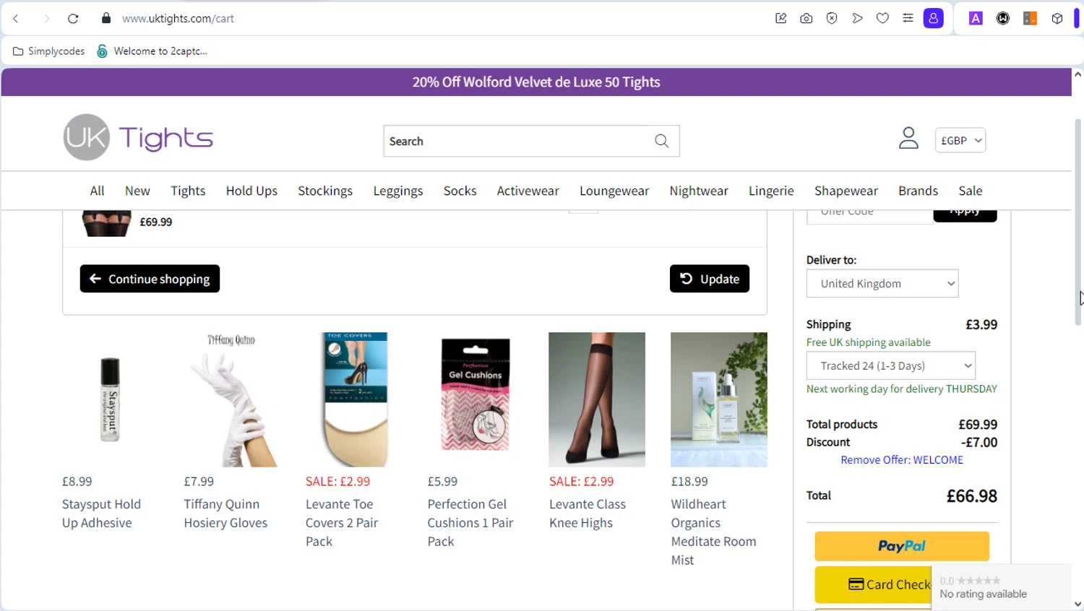Open the user account icon
This screenshot has height=611, width=1084.
coord(908,138)
